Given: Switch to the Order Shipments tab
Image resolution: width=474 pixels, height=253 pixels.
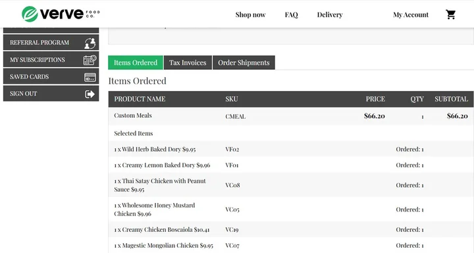Looking at the screenshot, I should click(x=244, y=63).
